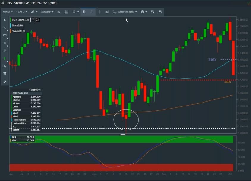The width and height of the screenshot is (251, 181).
Task: Select the text annotation A tool
Action: click(5, 66)
